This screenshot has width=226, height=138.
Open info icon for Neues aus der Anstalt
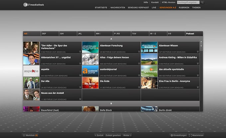pyautogui.click(x=80, y=99)
